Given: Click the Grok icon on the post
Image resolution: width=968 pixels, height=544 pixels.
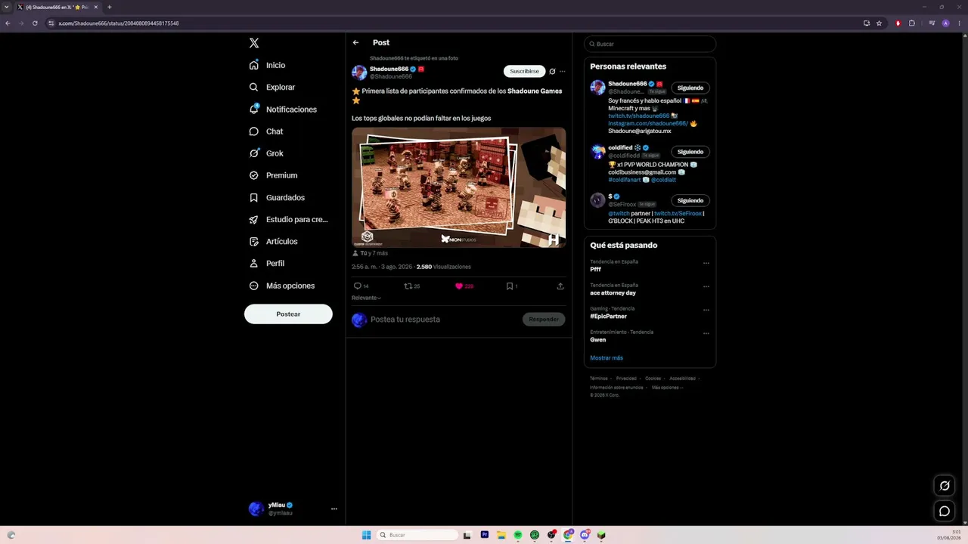Looking at the screenshot, I should (x=552, y=72).
